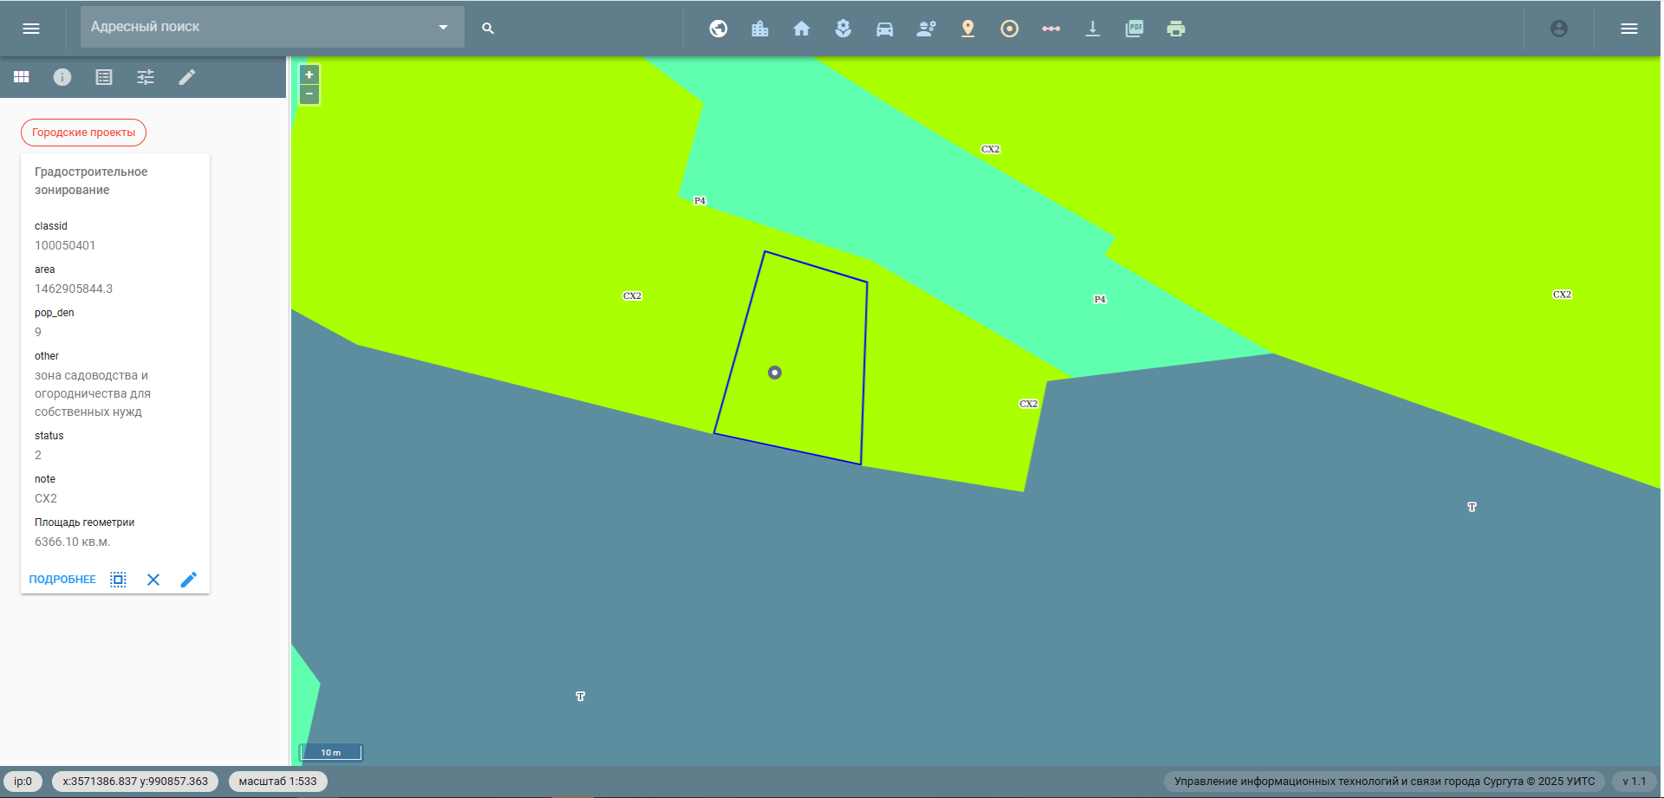Viewport: 1664px width, 798px height.
Task: Click the download arrow icon
Action: pos(1093,29)
